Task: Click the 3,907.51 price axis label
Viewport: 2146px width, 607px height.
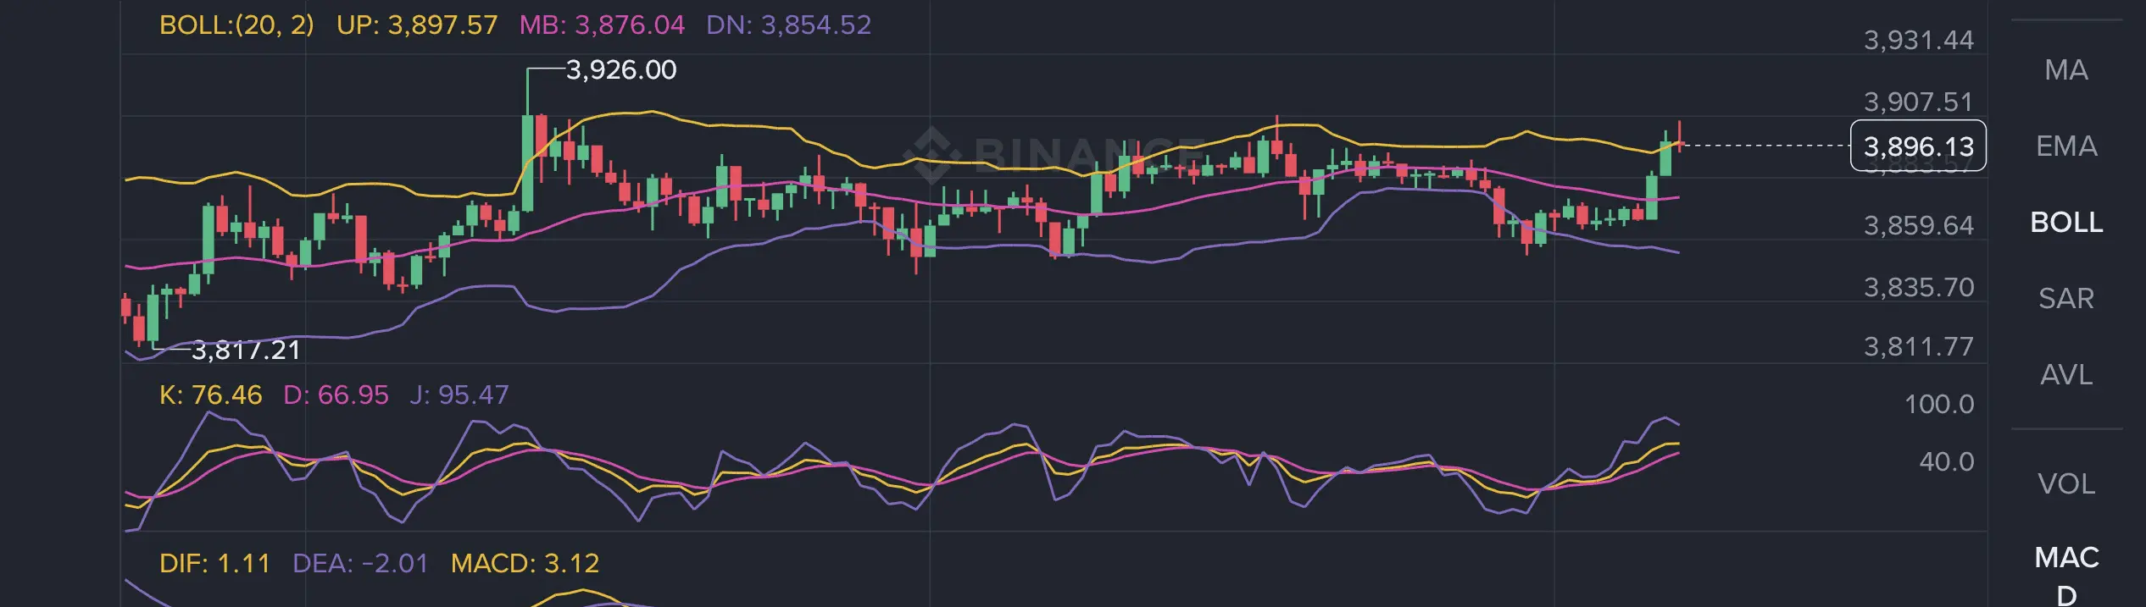Action: 1918,102
